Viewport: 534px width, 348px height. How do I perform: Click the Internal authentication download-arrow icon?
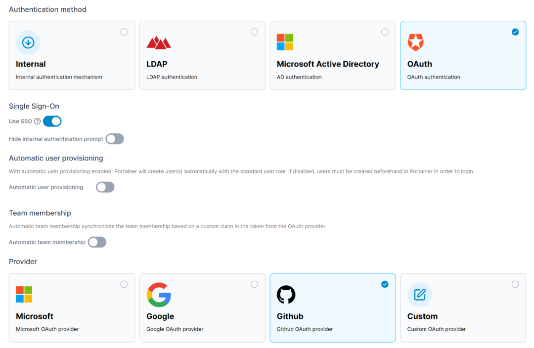click(x=28, y=42)
